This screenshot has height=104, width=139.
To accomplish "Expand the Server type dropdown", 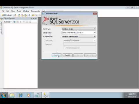I will click(95, 29).
